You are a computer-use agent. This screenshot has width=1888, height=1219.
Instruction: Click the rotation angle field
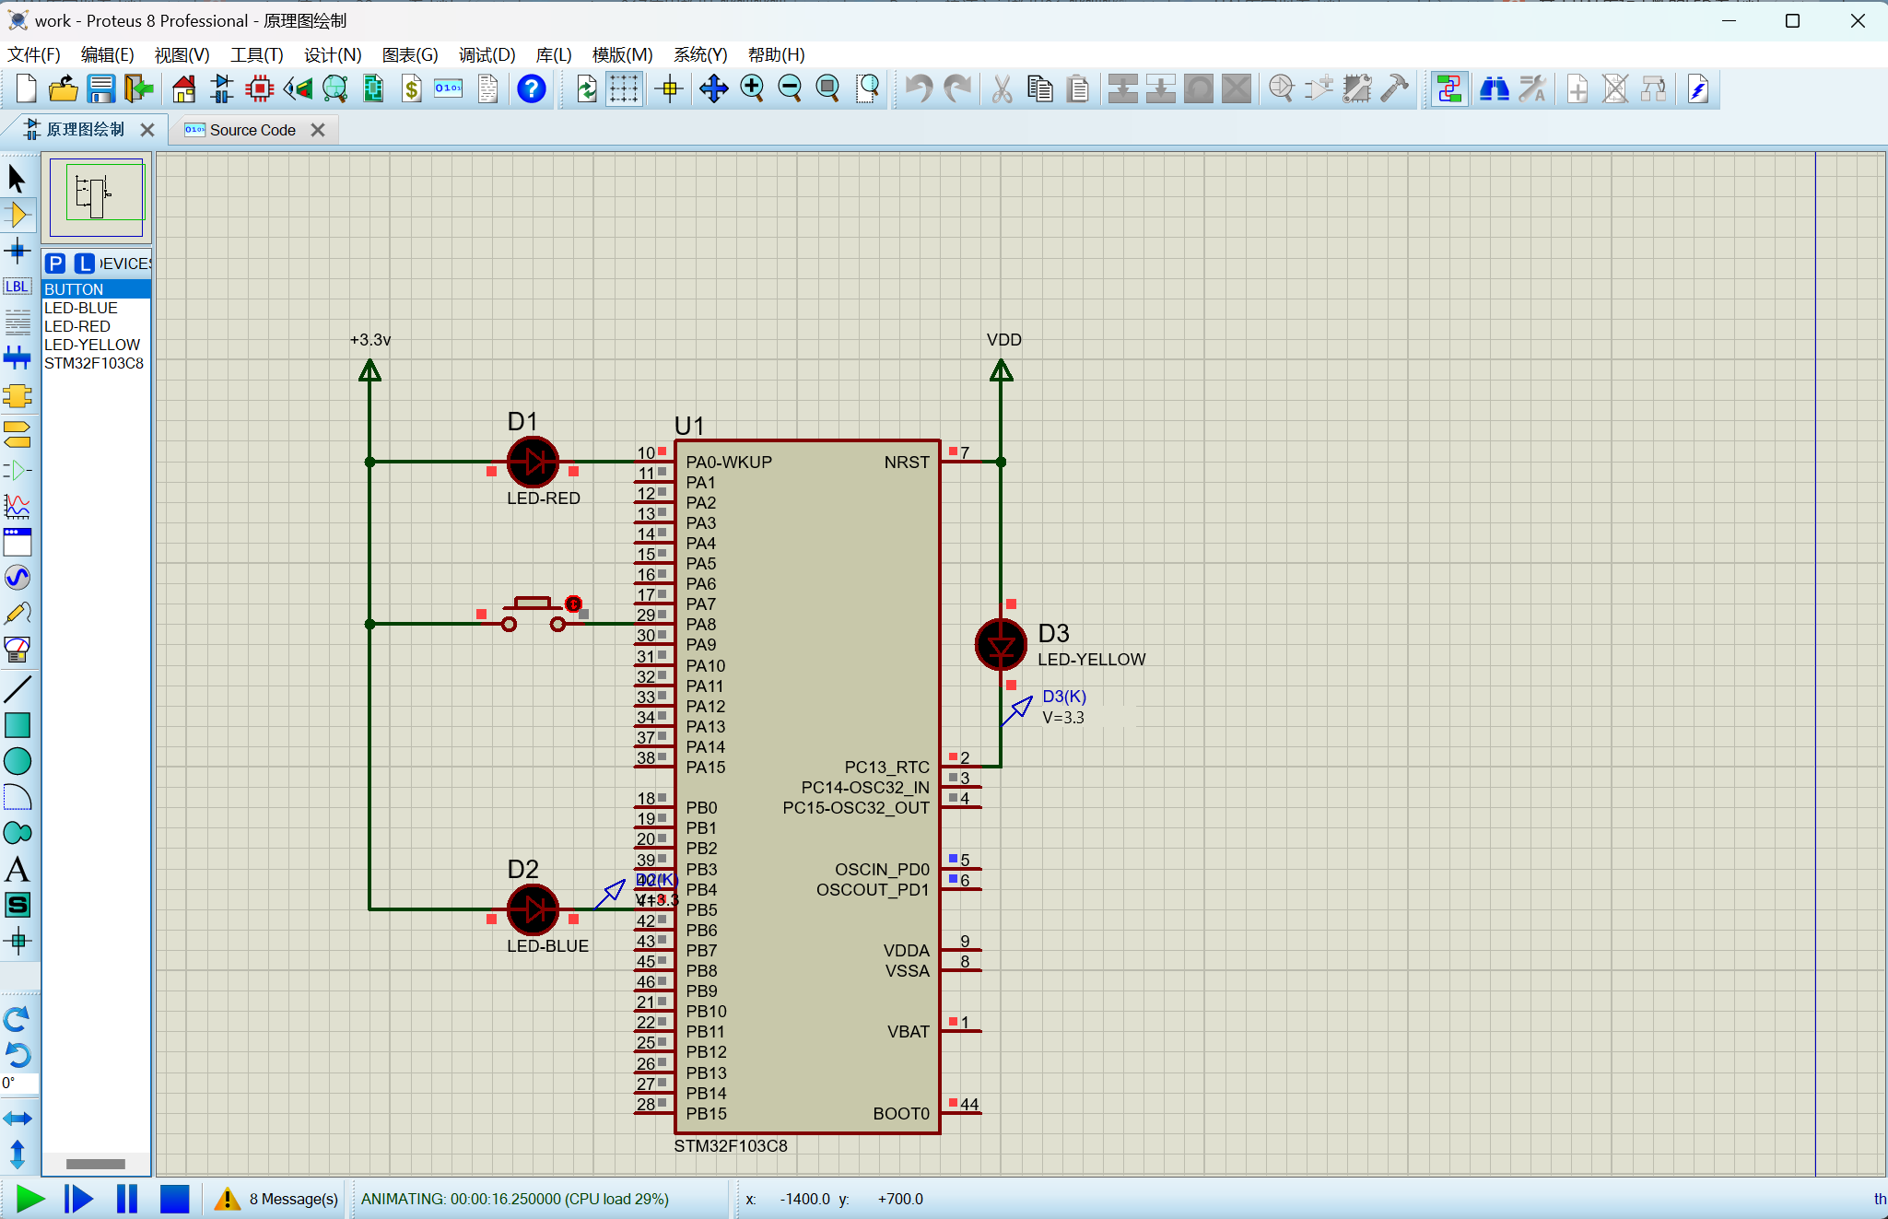pos(19,1084)
